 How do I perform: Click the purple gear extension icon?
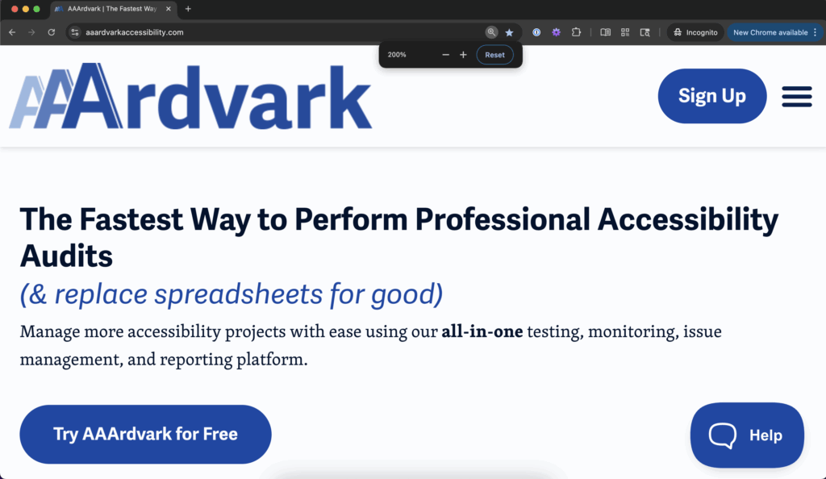556,32
